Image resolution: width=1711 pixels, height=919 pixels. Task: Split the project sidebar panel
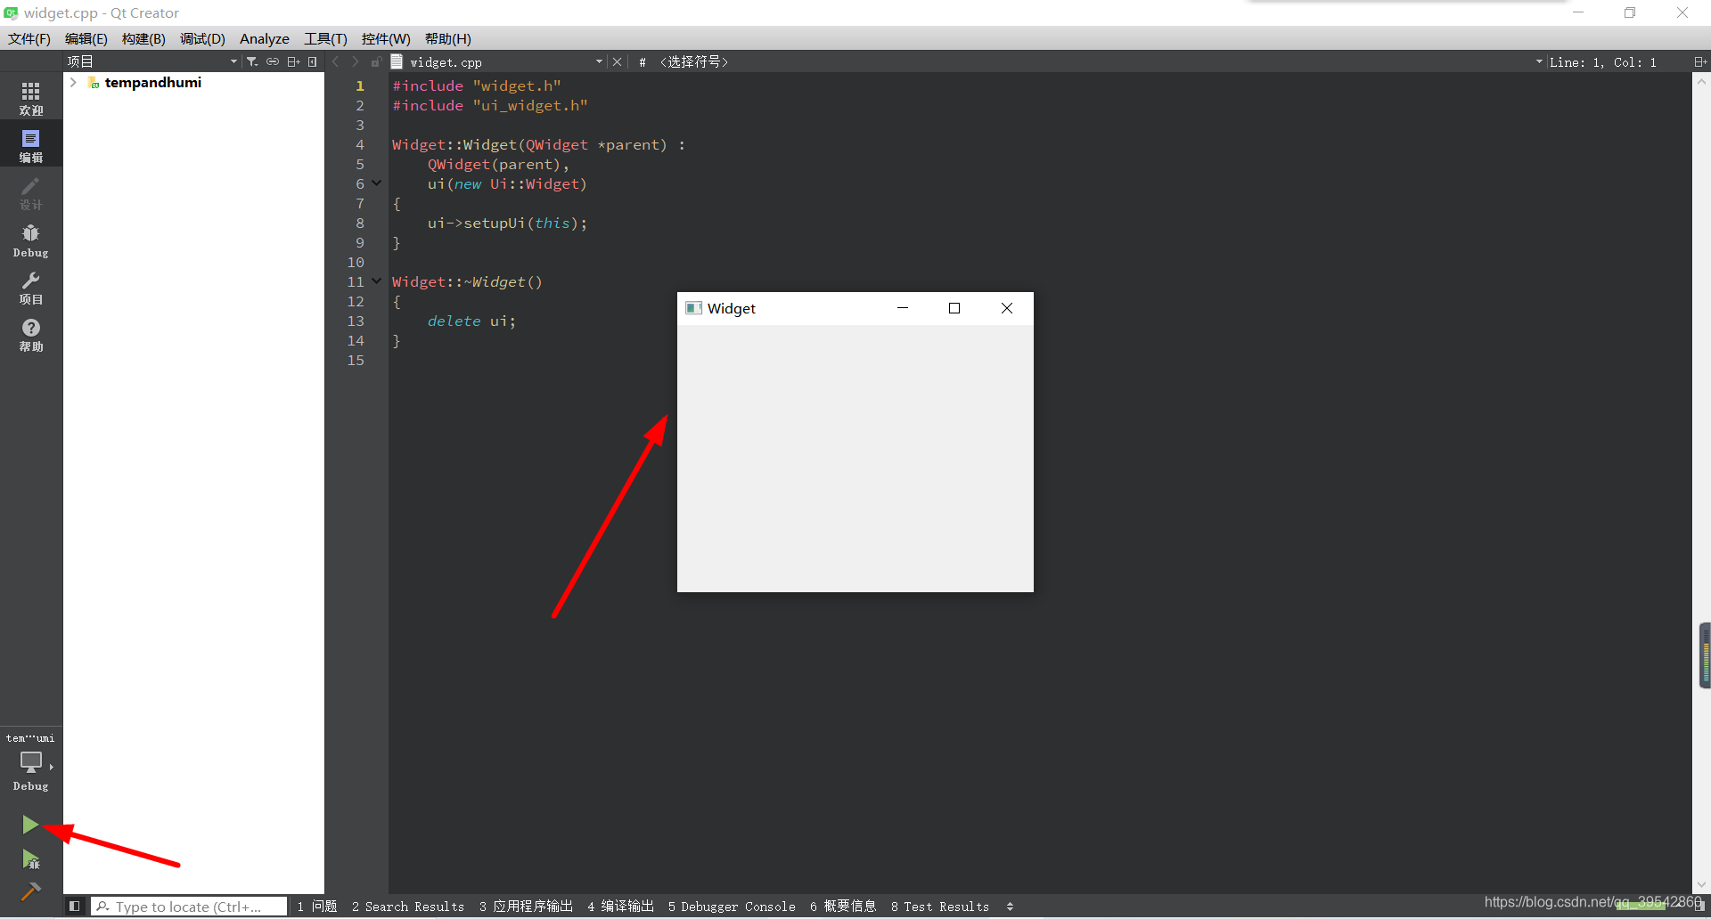click(293, 61)
